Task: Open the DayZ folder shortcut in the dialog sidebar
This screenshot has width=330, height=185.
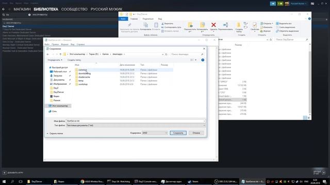Action: (56, 88)
